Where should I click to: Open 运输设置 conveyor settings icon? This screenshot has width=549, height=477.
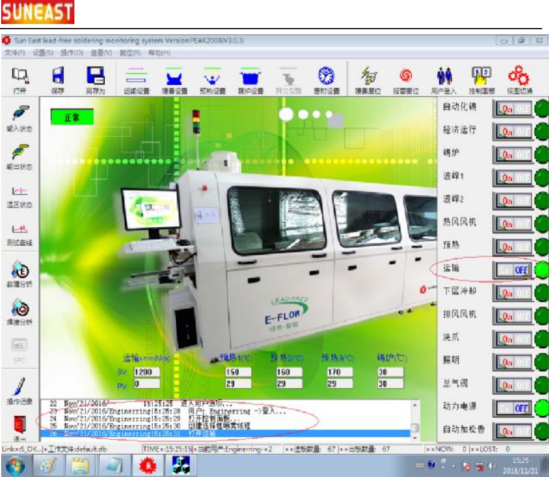click(137, 80)
